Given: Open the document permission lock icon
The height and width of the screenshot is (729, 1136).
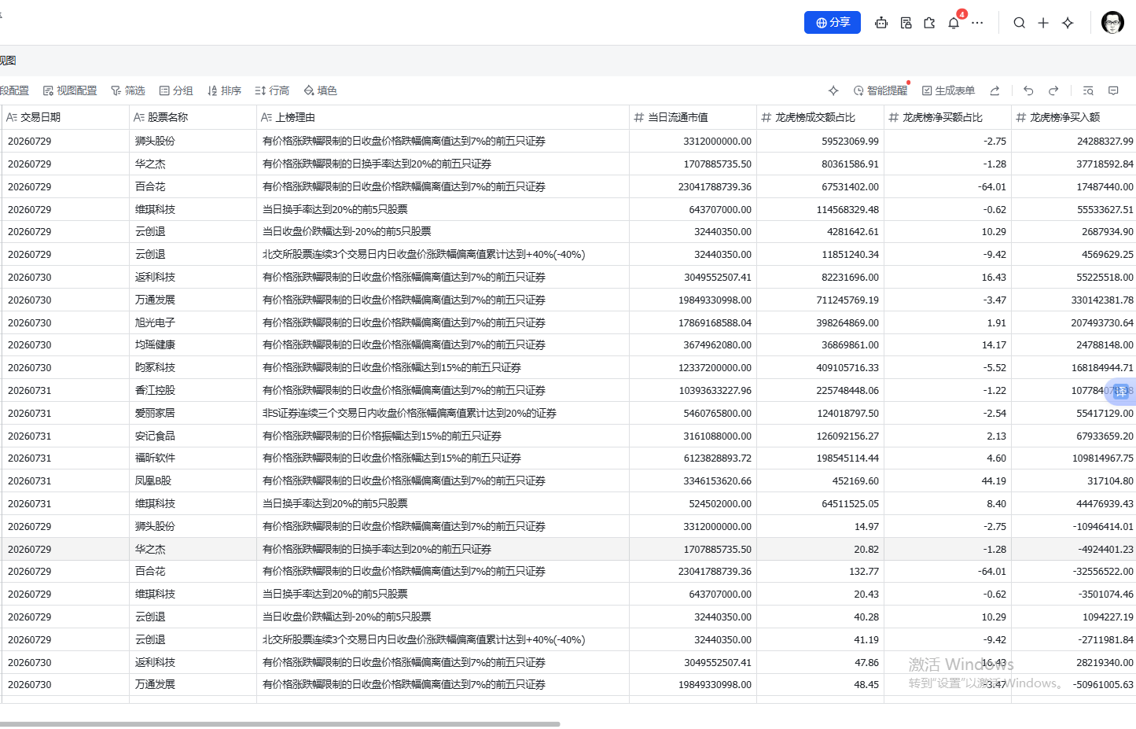Looking at the screenshot, I should (906, 23).
